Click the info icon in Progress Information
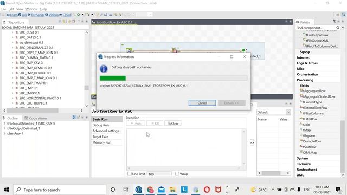Viewport: 347px width, 195px height. 104,69
